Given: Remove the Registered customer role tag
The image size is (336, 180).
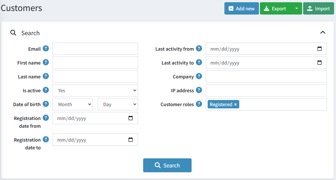Looking at the screenshot, I should click(235, 105).
